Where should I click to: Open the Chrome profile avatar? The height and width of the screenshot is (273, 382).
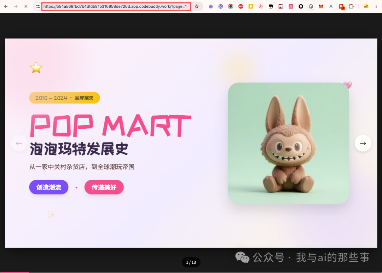click(x=366, y=6)
